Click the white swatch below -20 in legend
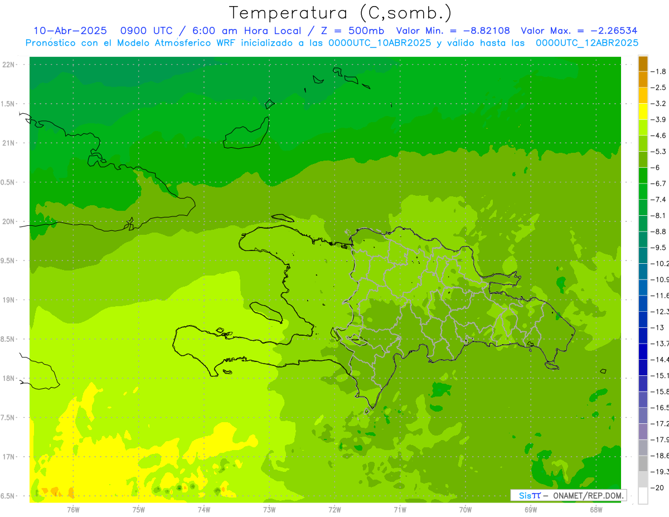Screen dimensions: 669x517 click(643, 496)
